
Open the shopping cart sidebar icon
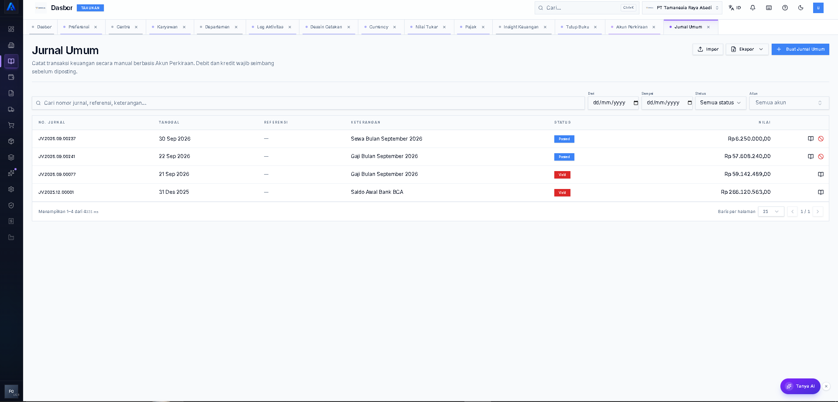(x=11, y=125)
